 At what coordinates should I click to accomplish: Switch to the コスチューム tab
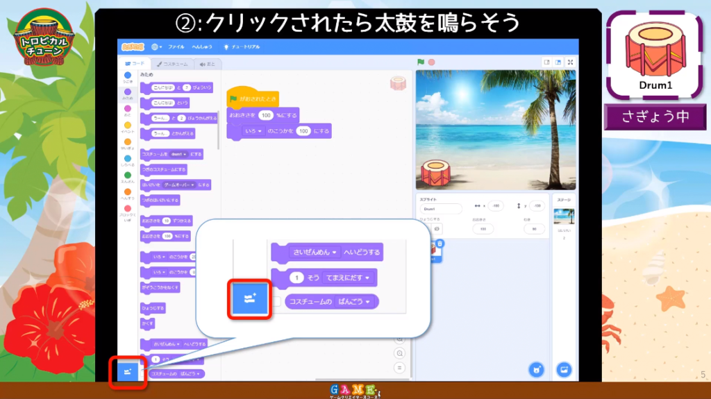coord(173,64)
